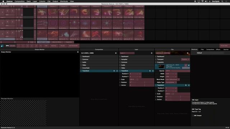The height and width of the screenshot is (129, 230).
Task: Adjust the Layer Scale slider
Action: [142, 80]
